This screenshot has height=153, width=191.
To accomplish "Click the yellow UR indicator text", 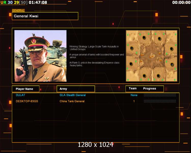I will click(x=3, y=3).
